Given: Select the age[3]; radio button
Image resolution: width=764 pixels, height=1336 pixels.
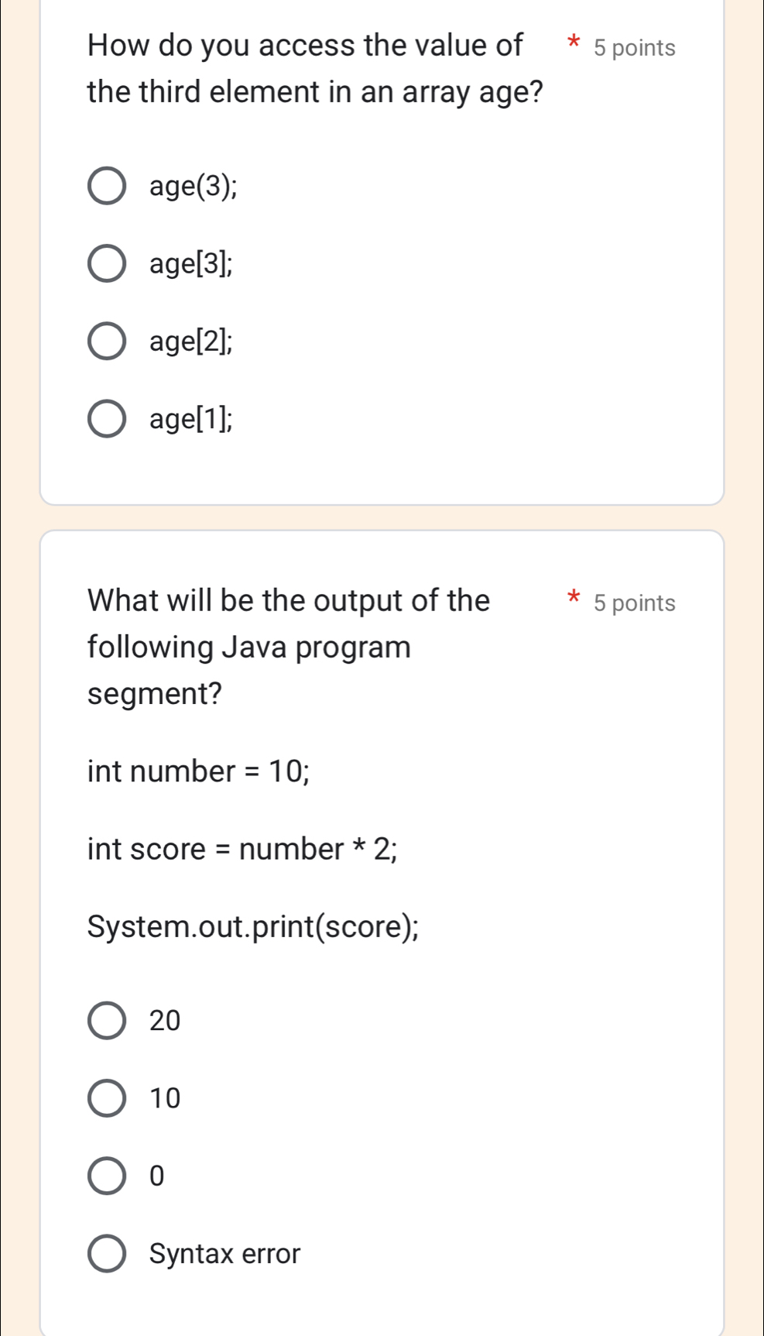Looking at the screenshot, I should pos(108,264).
